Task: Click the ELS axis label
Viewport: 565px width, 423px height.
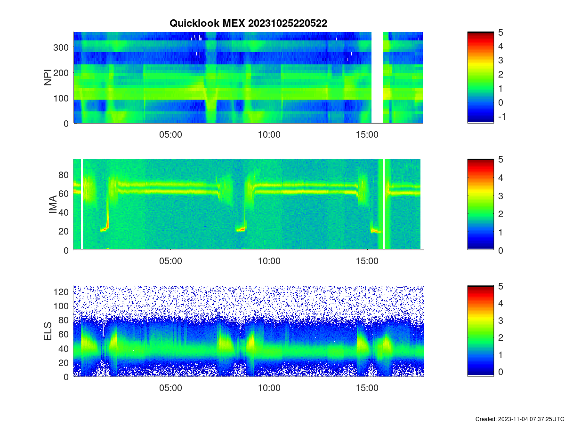Action: [x=48, y=331]
